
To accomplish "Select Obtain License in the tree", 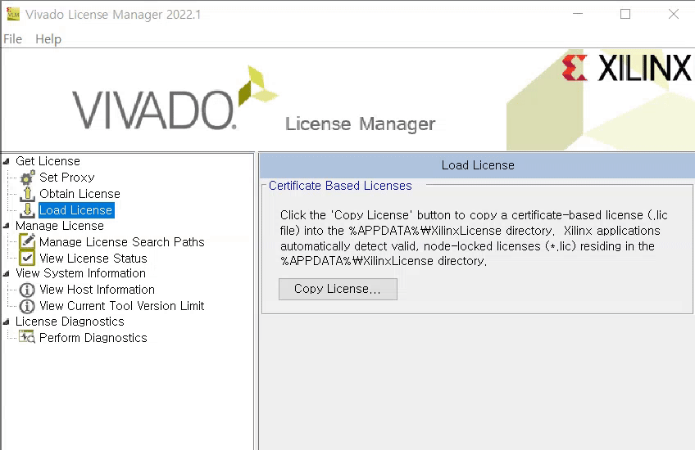I will click(x=79, y=194).
